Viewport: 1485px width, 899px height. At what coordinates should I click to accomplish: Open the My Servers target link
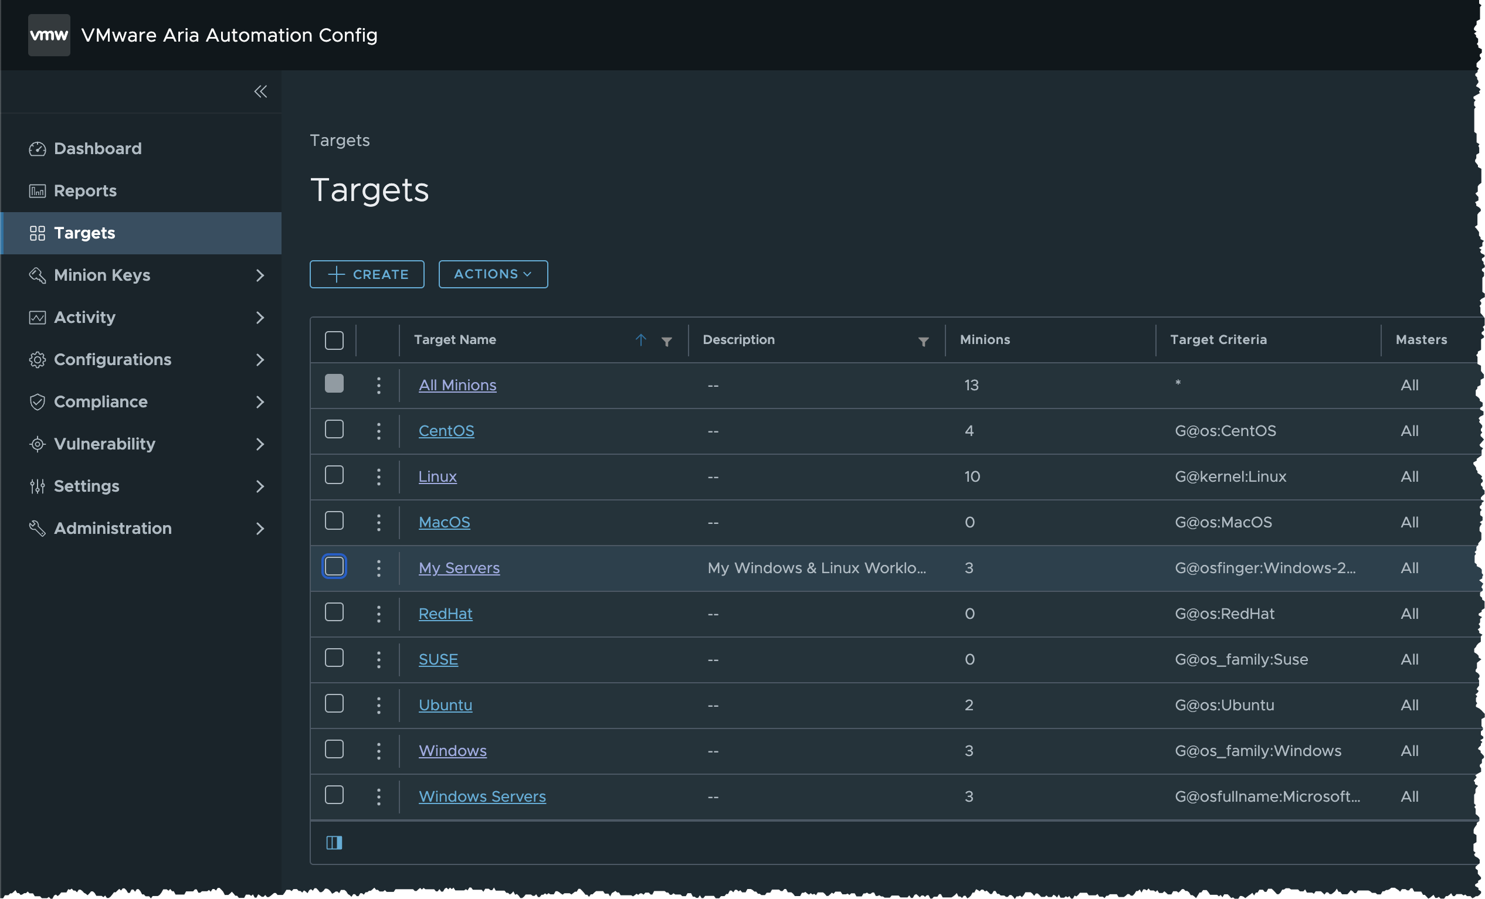point(459,568)
